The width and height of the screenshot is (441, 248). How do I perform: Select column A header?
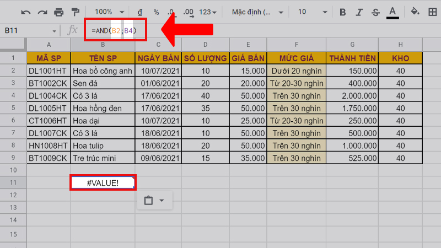(x=49, y=45)
